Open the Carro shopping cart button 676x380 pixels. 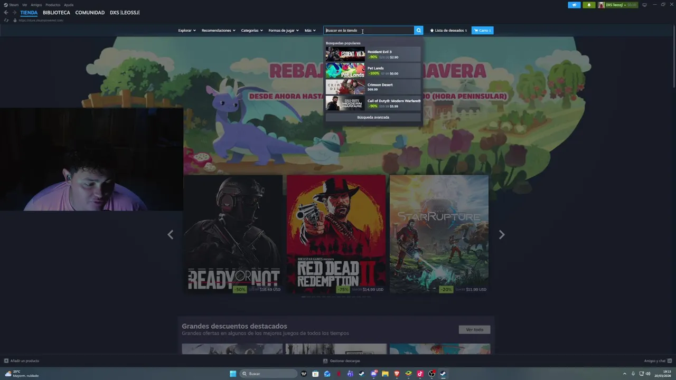pyautogui.click(x=483, y=31)
